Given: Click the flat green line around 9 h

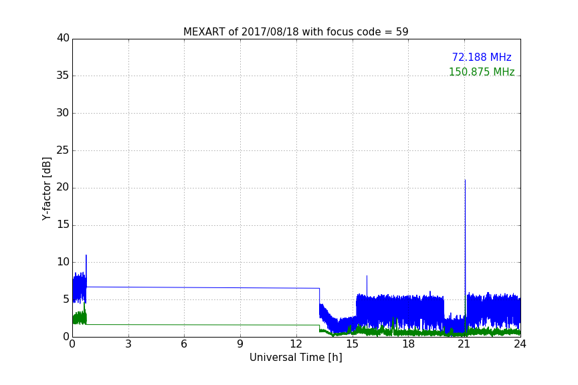Looking at the screenshot, I should pos(240,325).
